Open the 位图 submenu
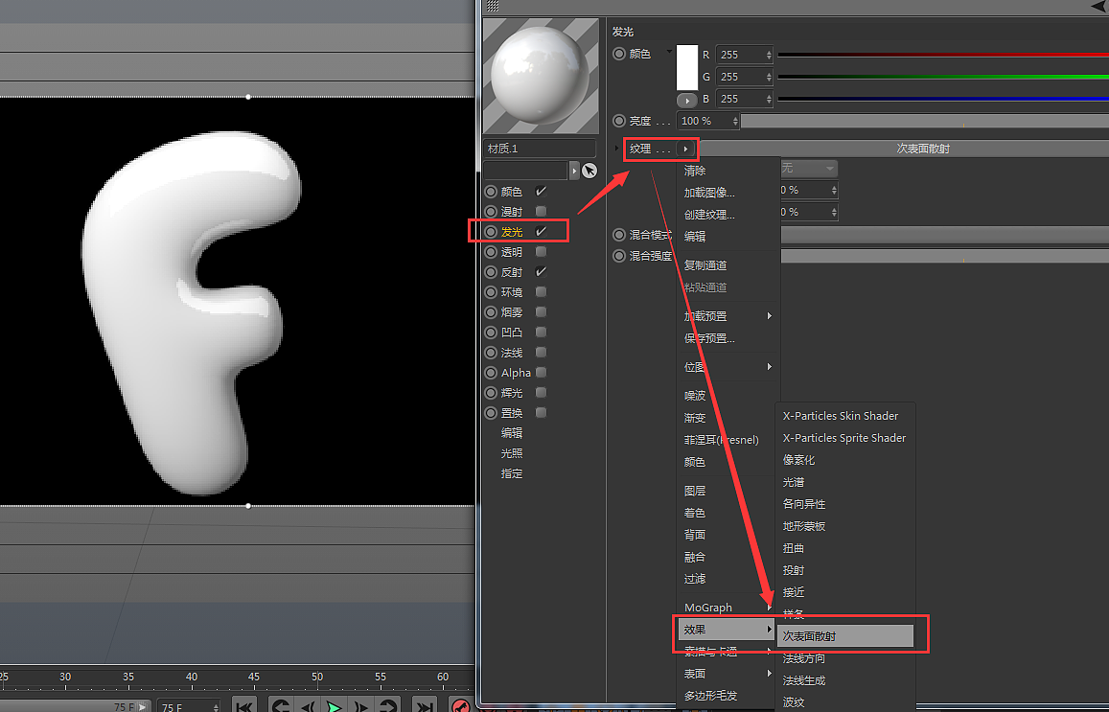Image resolution: width=1109 pixels, height=712 pixels. [728, 367]
